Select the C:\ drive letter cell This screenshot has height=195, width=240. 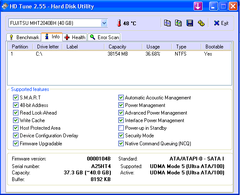39,54
